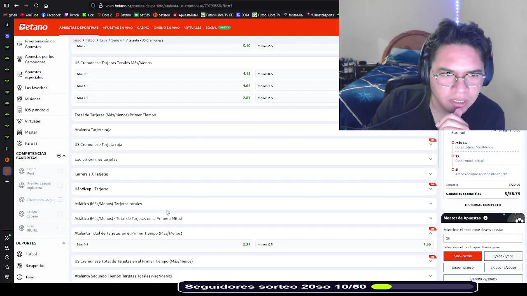Select the S/200 - S/600 win amount
527x296 pixels.
click(503, 256)
